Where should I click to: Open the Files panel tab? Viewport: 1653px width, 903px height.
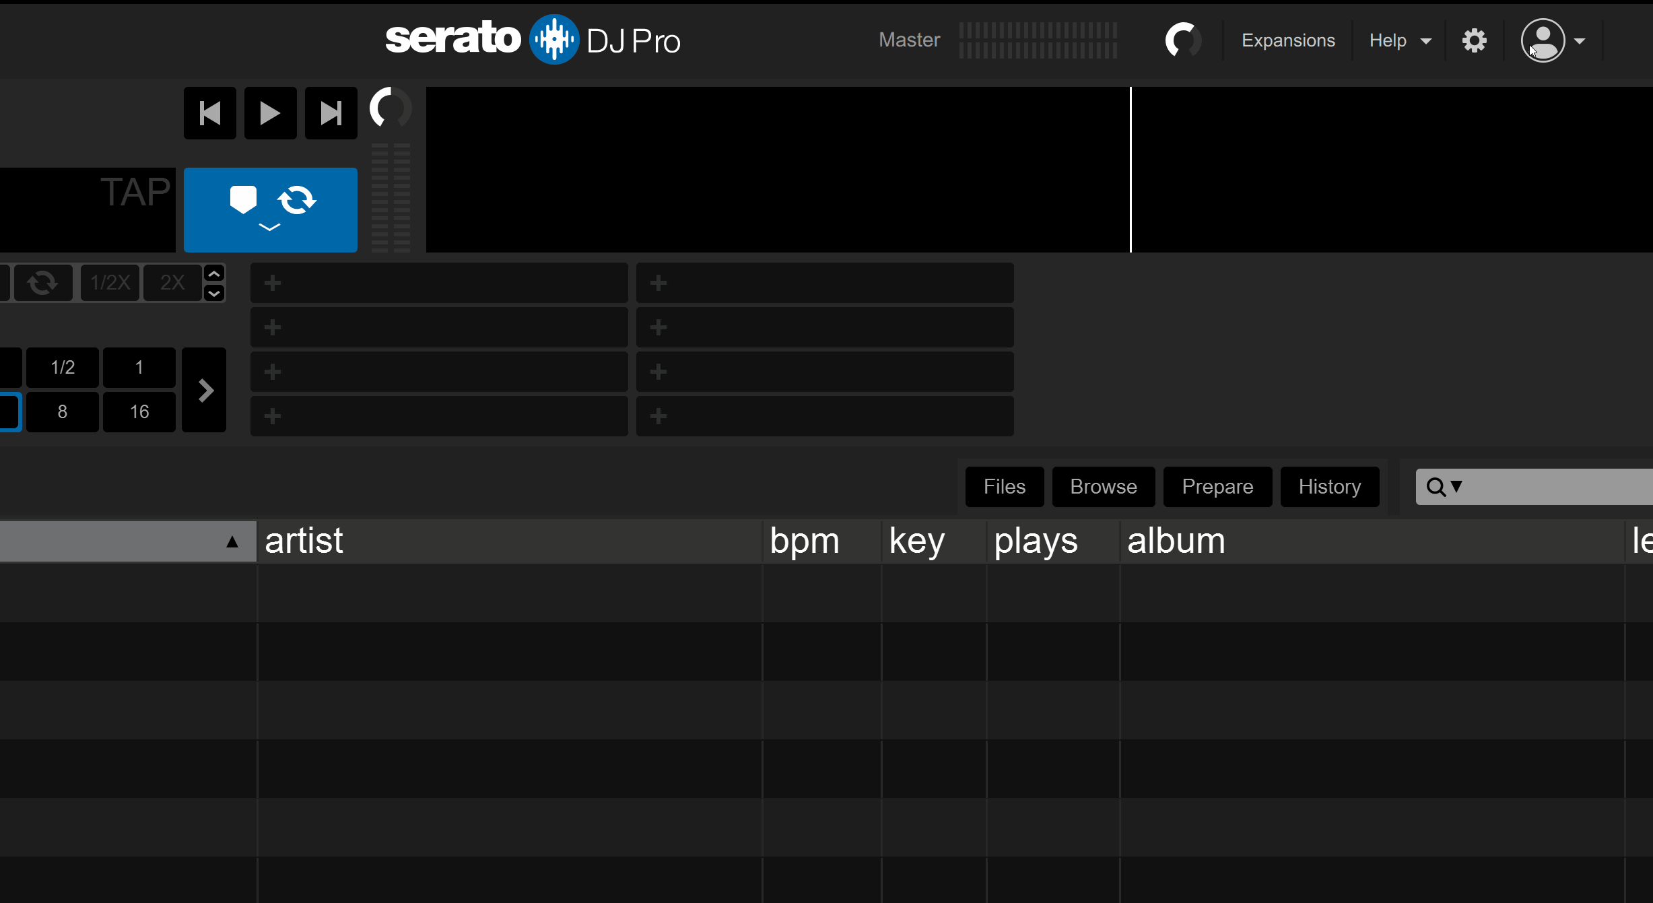tap(1004, 486)
